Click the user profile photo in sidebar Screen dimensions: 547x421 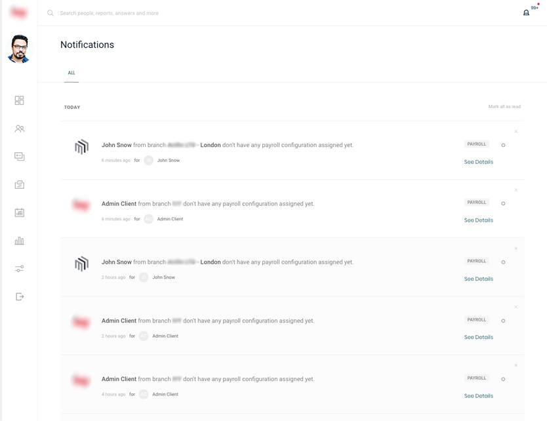click(19, 49)
